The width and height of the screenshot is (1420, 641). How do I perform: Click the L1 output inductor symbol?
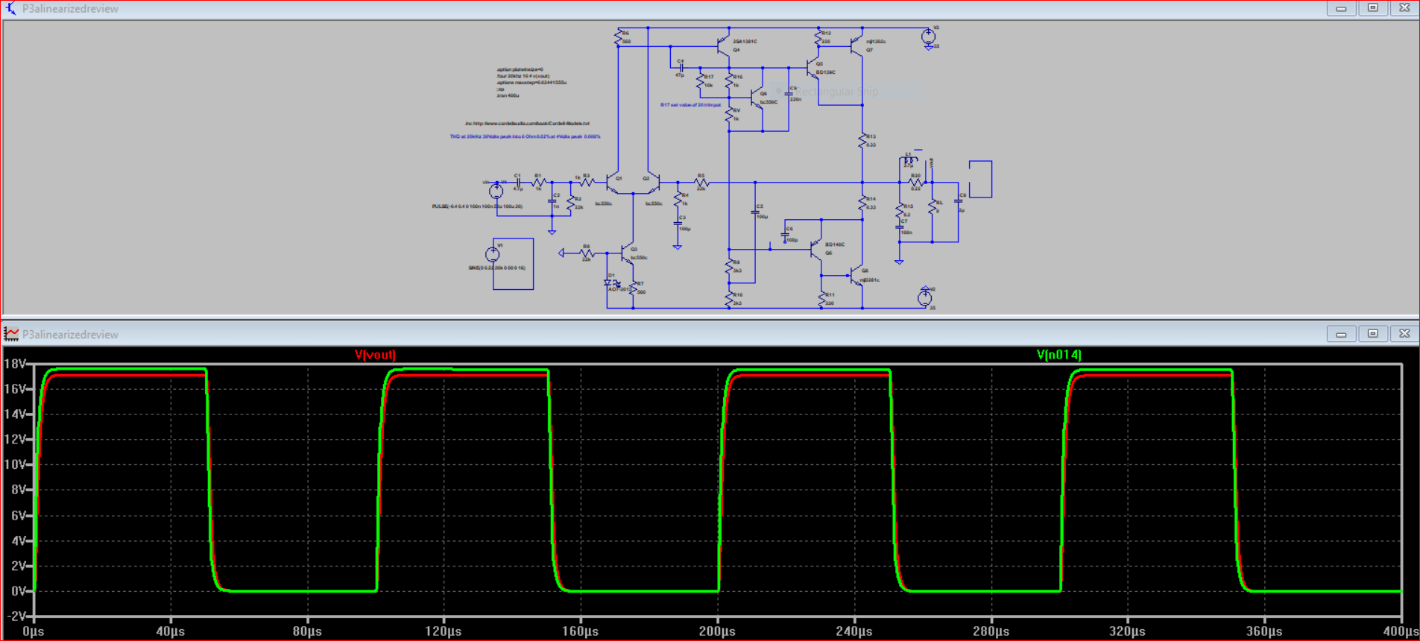[x=910, y=161]
